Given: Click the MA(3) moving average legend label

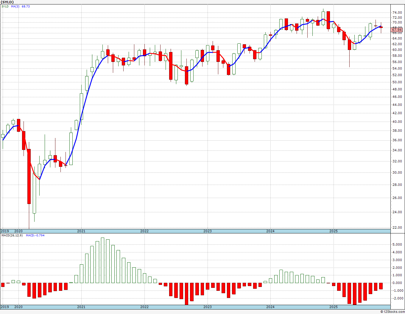Looking at the screenshot, I should (x=15, y=6).
